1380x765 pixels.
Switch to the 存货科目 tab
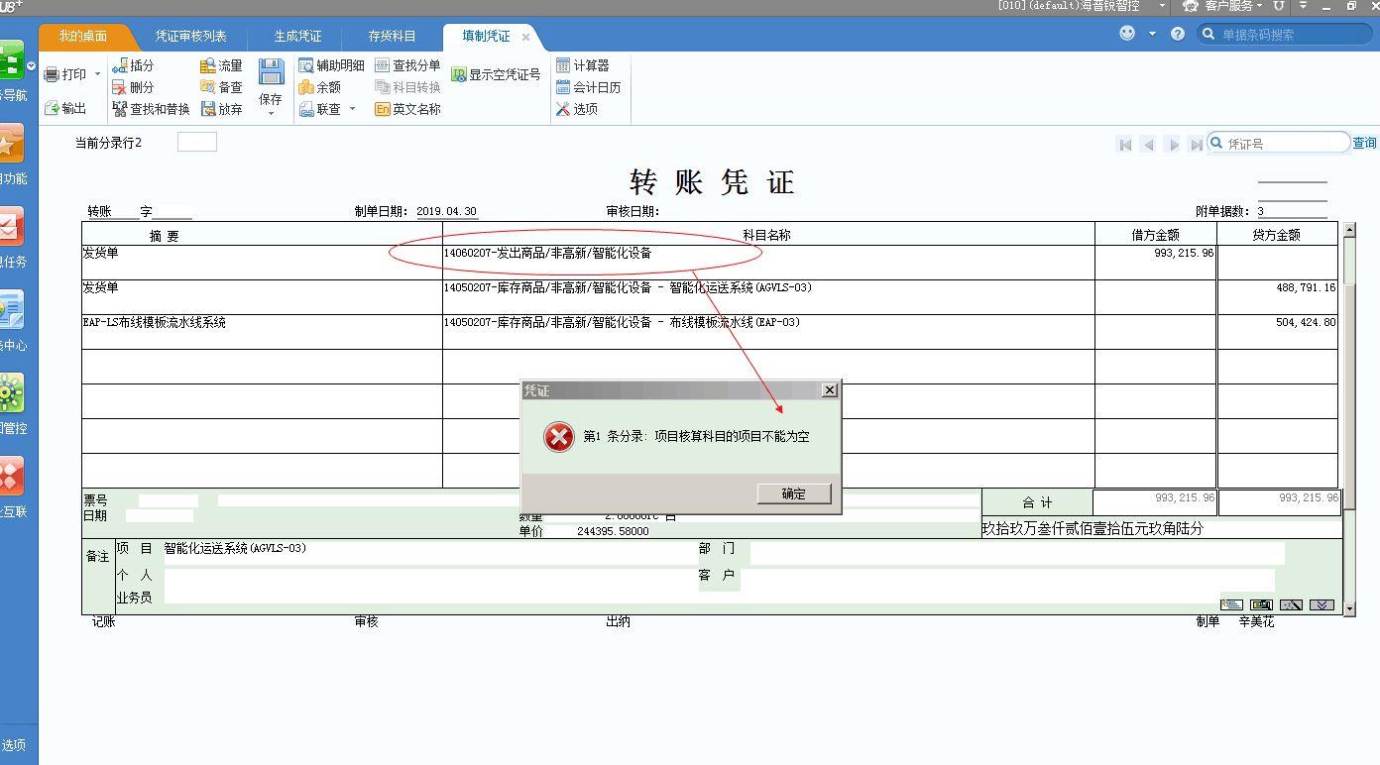pyautogui.click(x=392, y=36)
